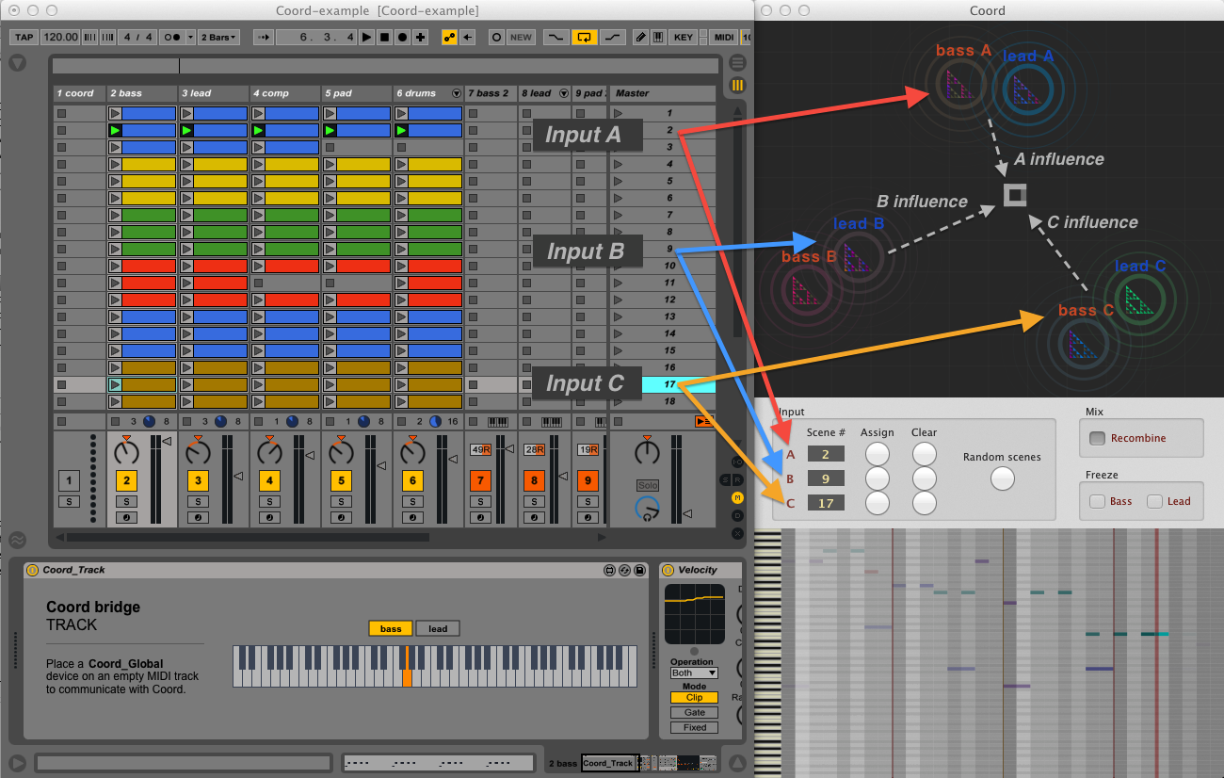Open the metronome settings dropdown arrow
1224x778 pixels.
click(x=191, y=37)
